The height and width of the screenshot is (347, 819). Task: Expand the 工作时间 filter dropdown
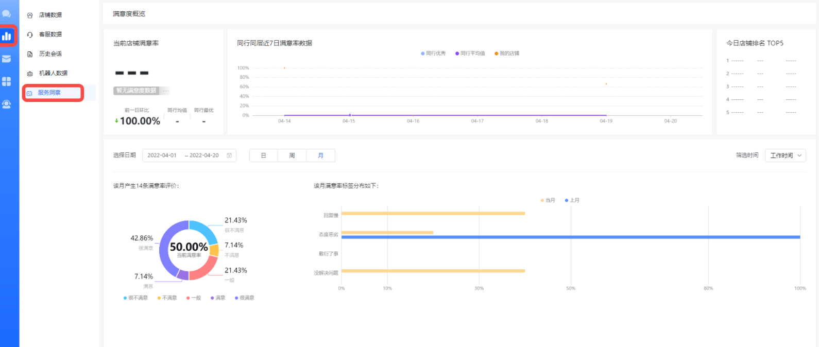[785, 155]
